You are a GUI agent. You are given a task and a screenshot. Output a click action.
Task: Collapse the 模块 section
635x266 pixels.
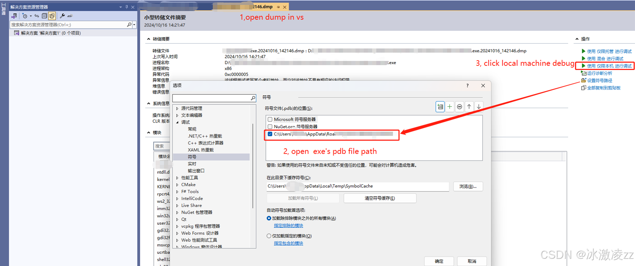[x=148, y=132]
